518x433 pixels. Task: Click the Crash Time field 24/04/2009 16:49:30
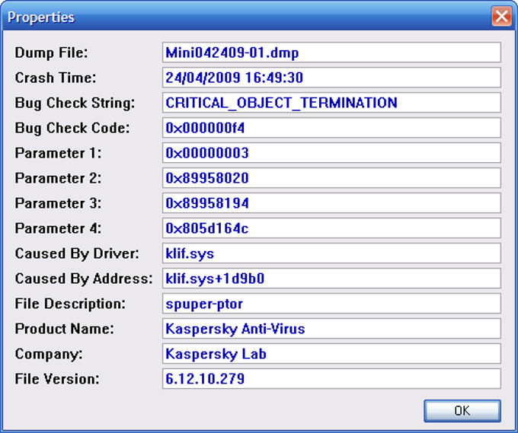(331, 77)
